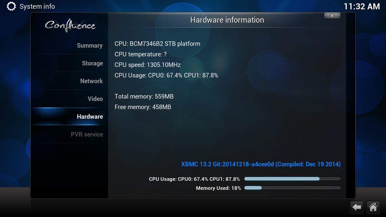Switch to the Storage section
The height and width of the screenshot is (217, 386).
pyautogui.click(x=69, y=63)
